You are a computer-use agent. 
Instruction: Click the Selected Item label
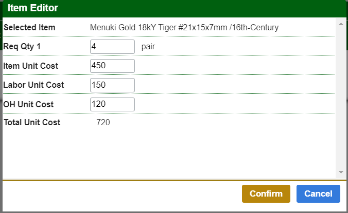[29, 27]
